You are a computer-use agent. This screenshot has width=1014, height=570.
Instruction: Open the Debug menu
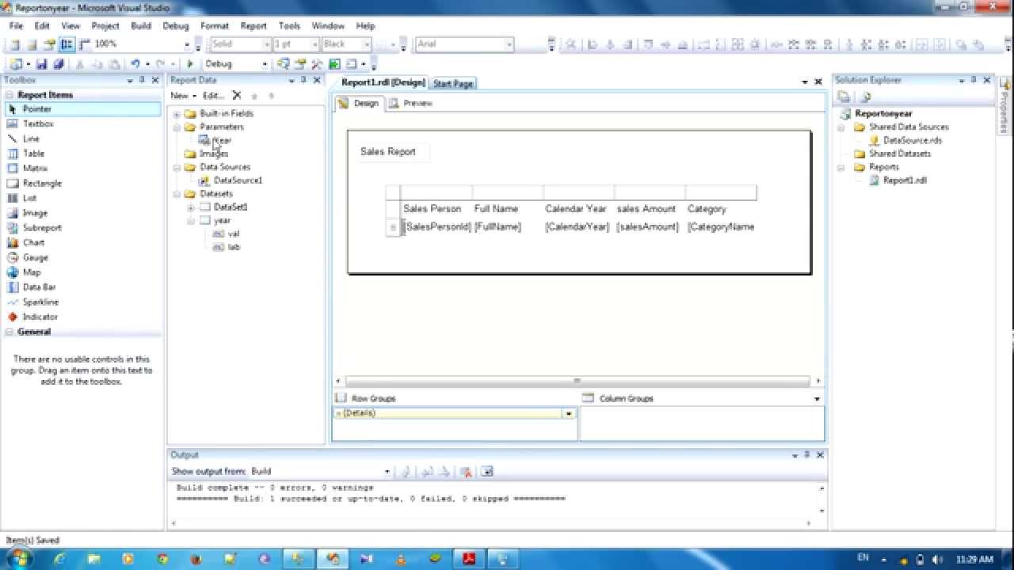coord(176,26)
